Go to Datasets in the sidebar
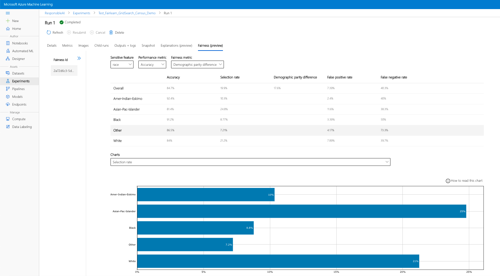 click(x=18, y=73)
